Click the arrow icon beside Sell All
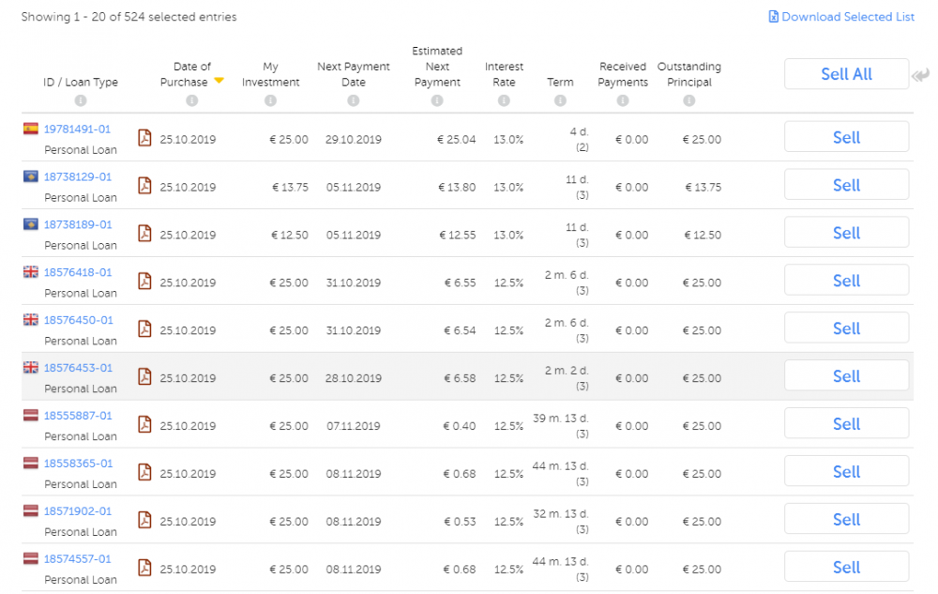 (920, 75)
